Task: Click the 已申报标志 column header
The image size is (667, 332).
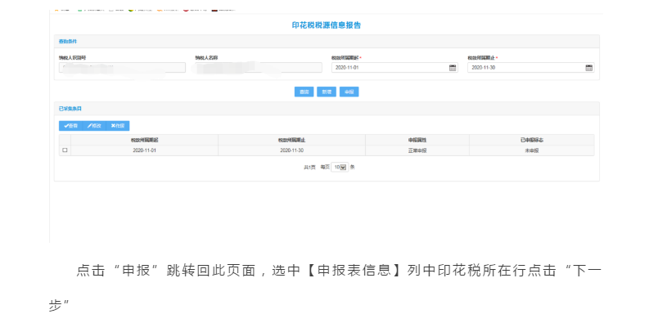Action: pyautogui.click(x=532, y=141)
